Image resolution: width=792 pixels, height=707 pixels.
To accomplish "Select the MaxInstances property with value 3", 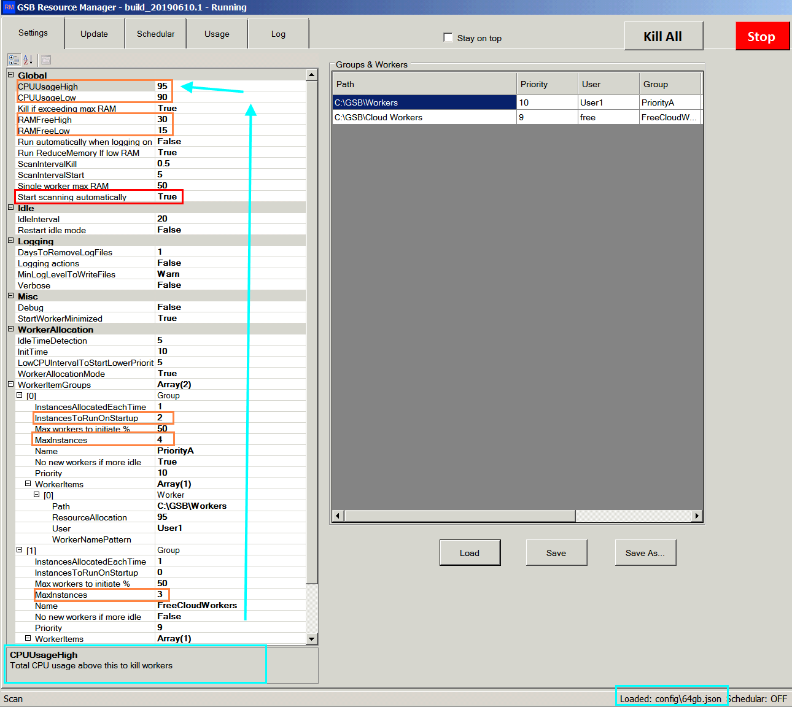I will (x=160, y=594).
